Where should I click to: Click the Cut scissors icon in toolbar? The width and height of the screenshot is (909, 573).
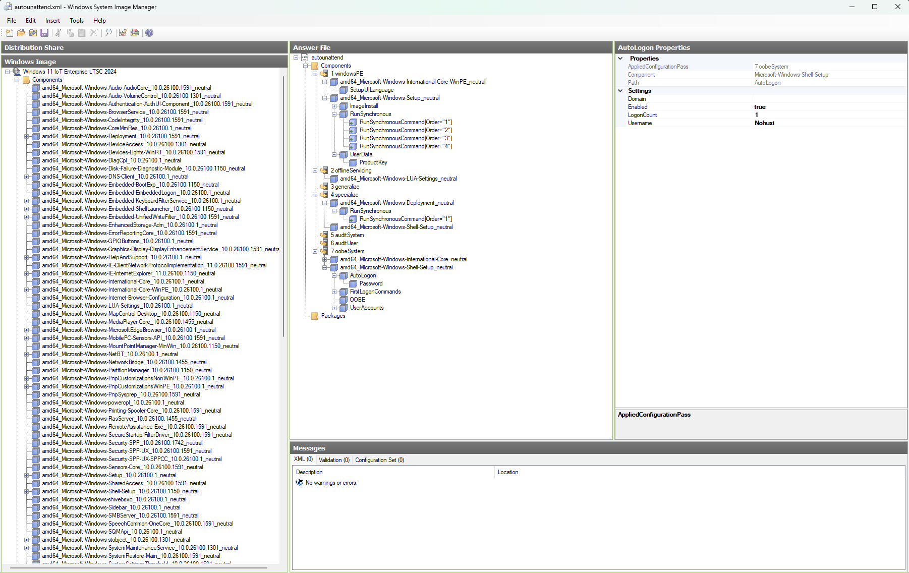(58, 33)
